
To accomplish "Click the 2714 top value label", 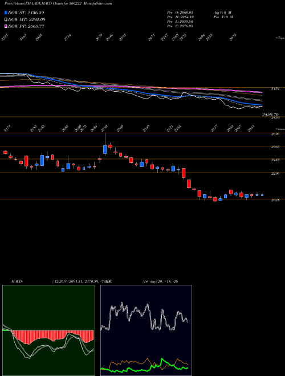I will coord(68,38).
